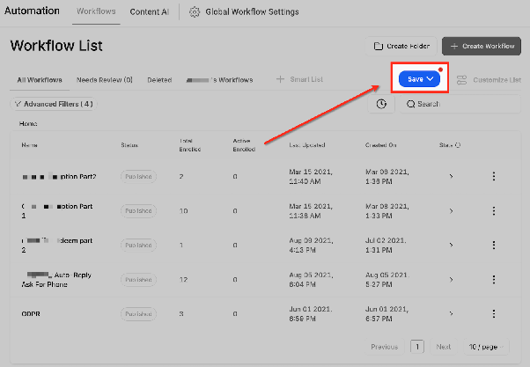Click the Global Workflow Settings label
Image resolution: width=530 pixels, height=367 pixels.
coord(252,12)
